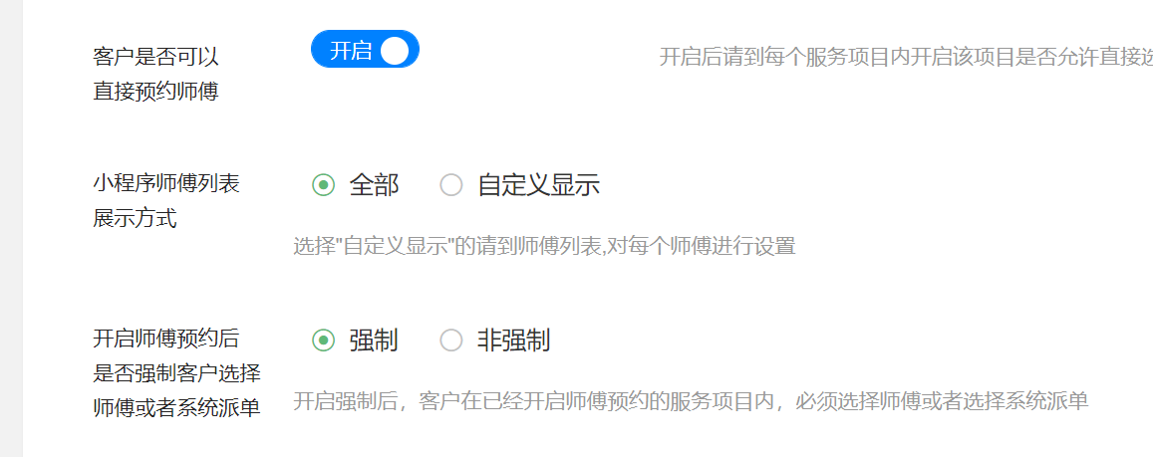Click the 非强制 option label text
Screen dimensions: 1153x457
point(513,341)
